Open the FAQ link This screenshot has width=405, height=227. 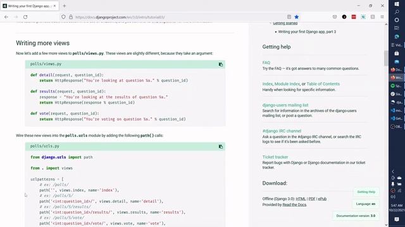pyautogui.click(x=266, y=62)
